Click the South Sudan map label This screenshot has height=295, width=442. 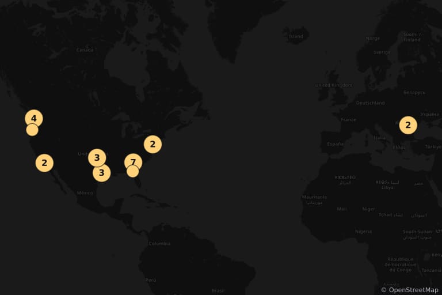click(417, 232)
